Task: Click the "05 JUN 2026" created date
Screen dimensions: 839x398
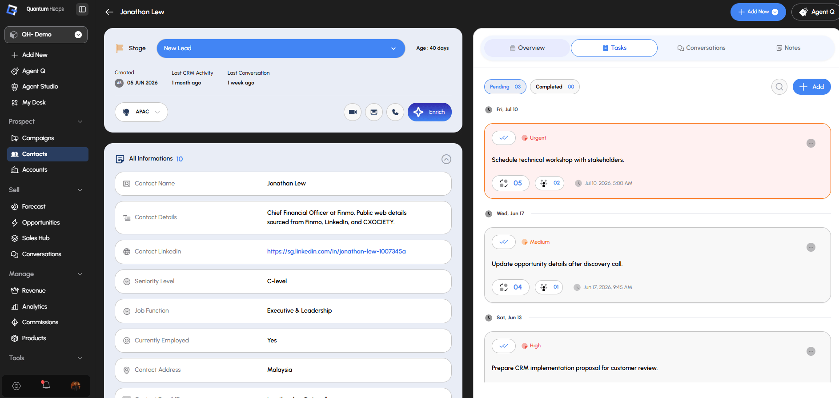Action: [142, 83]
